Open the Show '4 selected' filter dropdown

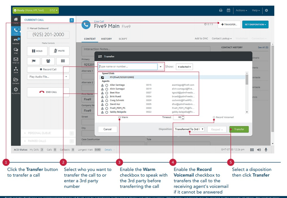(x=184, y=67)
